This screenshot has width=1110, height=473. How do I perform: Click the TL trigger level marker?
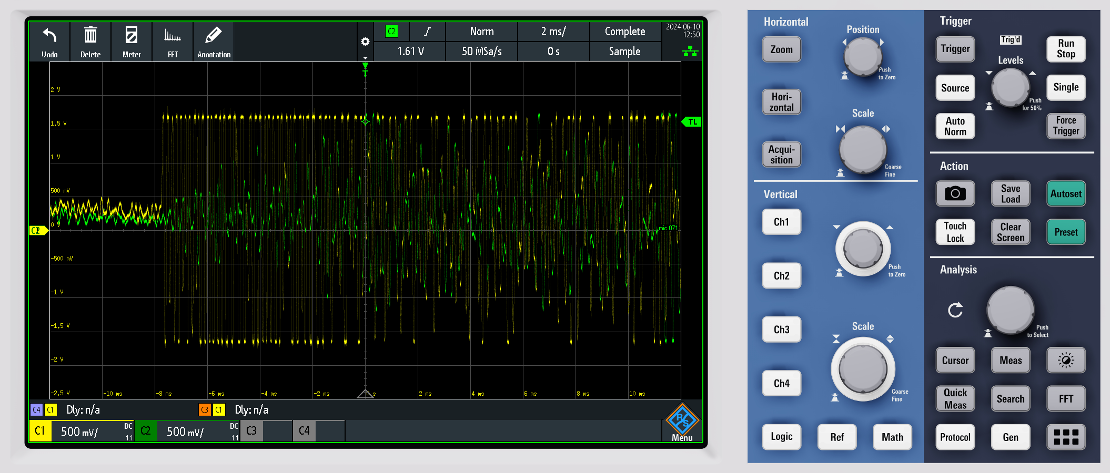coord(692,122)
